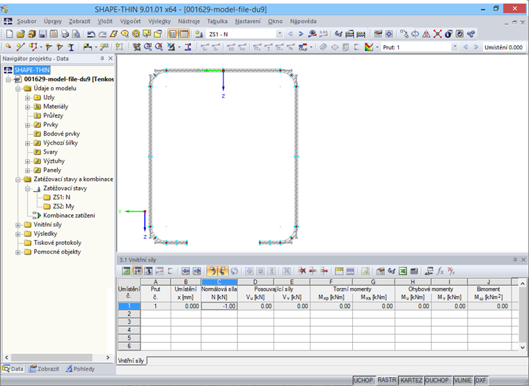Expand the Prvky tree node
529x386 pixels.
28,125
